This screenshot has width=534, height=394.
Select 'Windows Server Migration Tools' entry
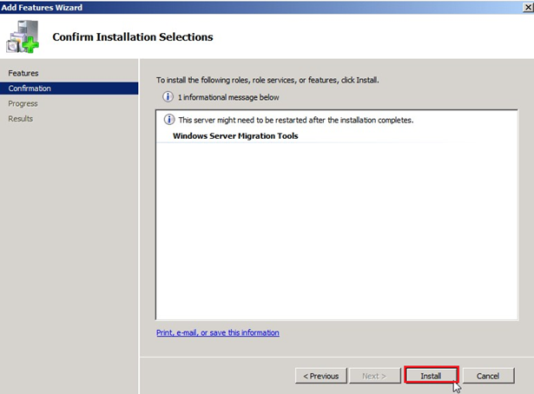coord(235,135)
